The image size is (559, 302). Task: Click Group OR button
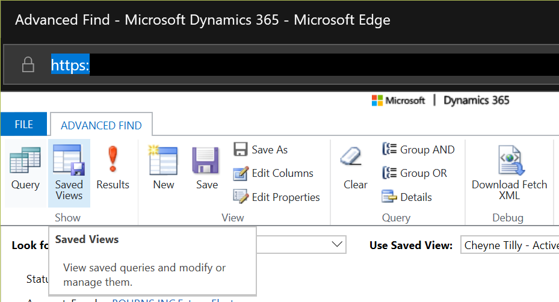point(415,173)
